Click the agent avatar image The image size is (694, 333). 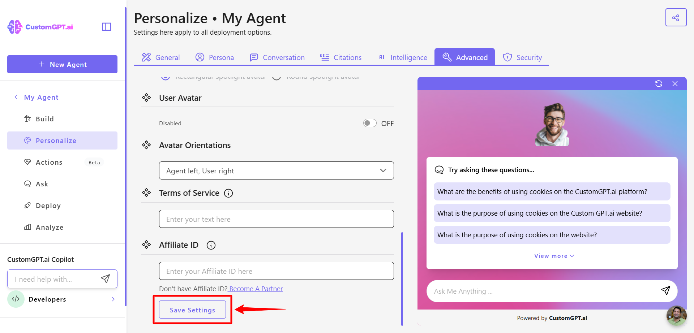pyautogui.click(x=552, y=125)
